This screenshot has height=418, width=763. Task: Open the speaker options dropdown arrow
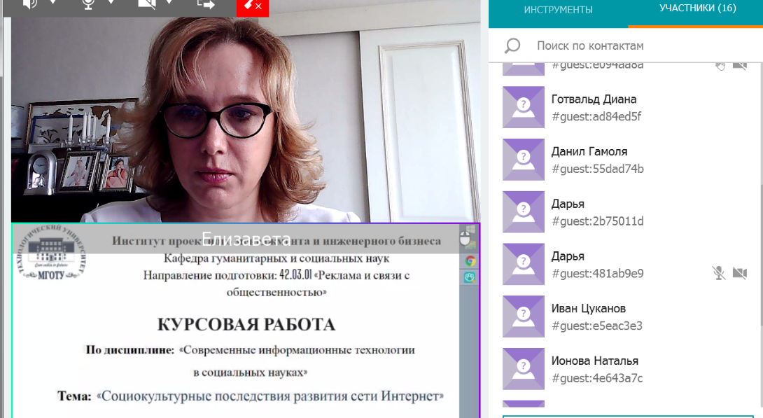pyautogui.click(x=53, y=3)
